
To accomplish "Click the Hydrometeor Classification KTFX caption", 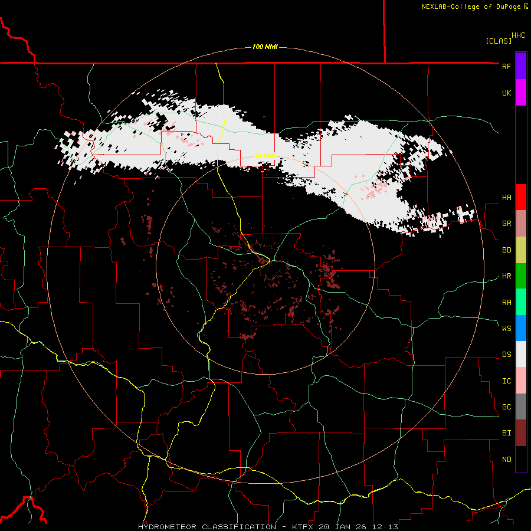I will (268, 527).
